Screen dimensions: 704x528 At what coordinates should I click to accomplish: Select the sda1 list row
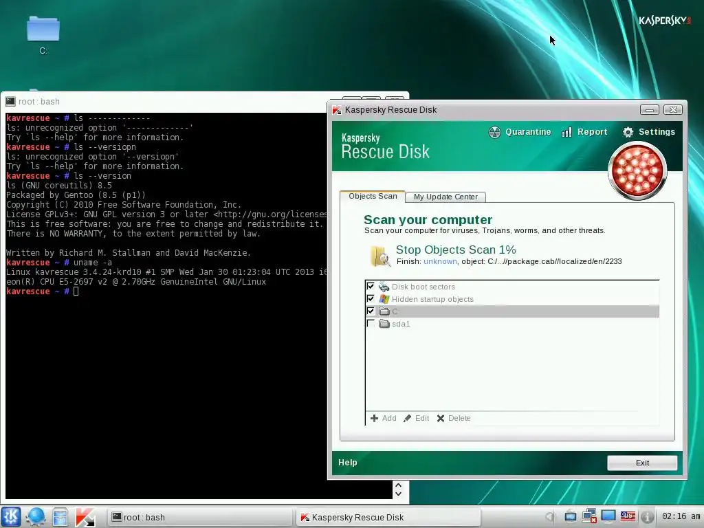512,324
